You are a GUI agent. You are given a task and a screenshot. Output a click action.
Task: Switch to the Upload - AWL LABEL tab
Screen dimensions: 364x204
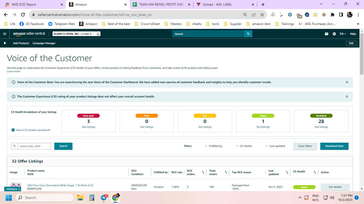tap(225, 5)
